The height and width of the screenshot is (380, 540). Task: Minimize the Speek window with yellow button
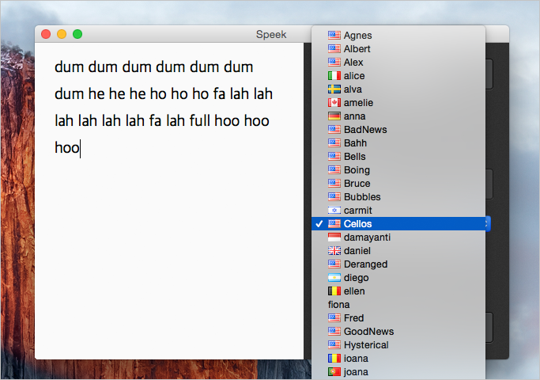point(62,34)
